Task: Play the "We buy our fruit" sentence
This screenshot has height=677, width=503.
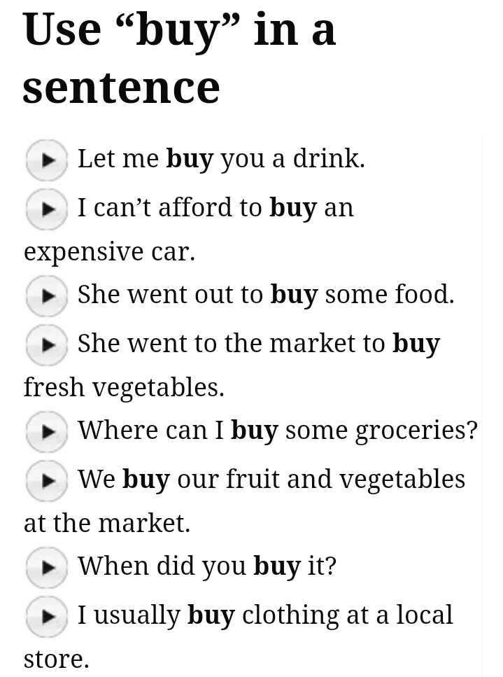Action: point(46,480)
